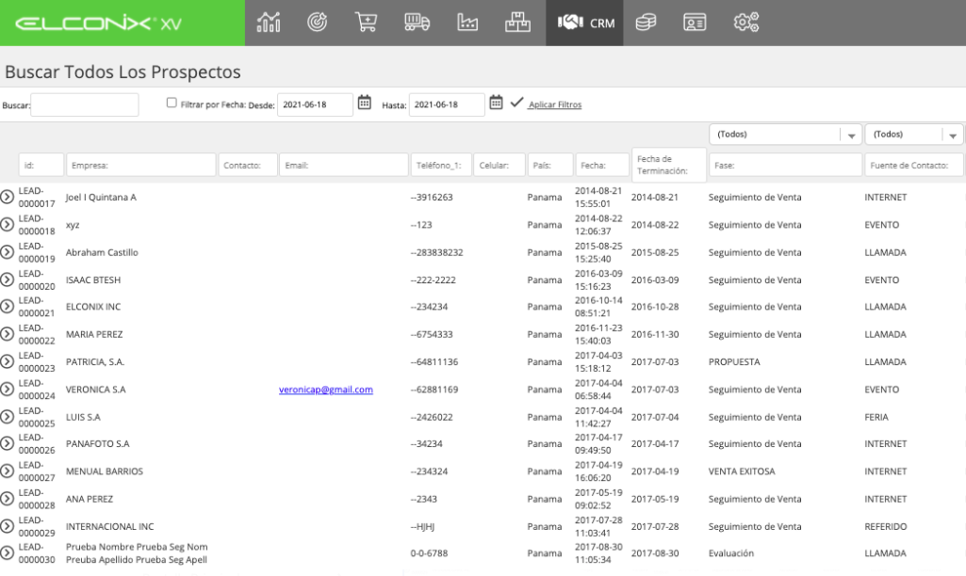Expand row LEAD-0000027 details
Screen dimensions: 966x576
pos(7,471)
